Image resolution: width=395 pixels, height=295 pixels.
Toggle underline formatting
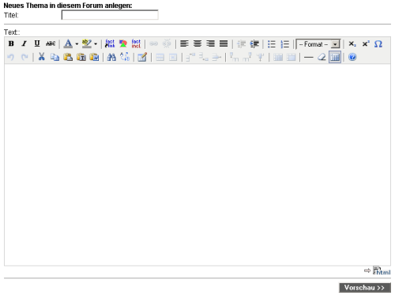point(37,43)
